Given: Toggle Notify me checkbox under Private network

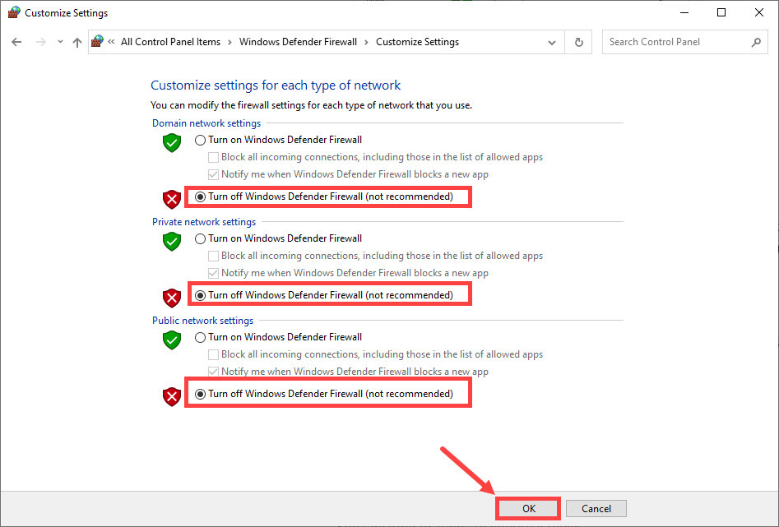Looking at the screenshot, I should [213, 273].
